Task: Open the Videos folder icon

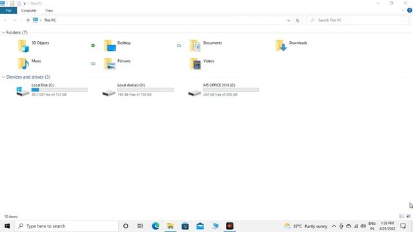Action: tap(195, 64)
